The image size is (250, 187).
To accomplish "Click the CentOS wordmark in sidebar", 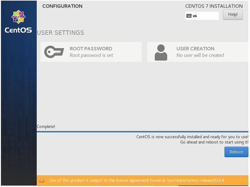I will 18,30.
